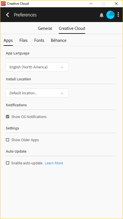
Task: Click the Creative Cloud logo in title bar
Action: [3, 4]
